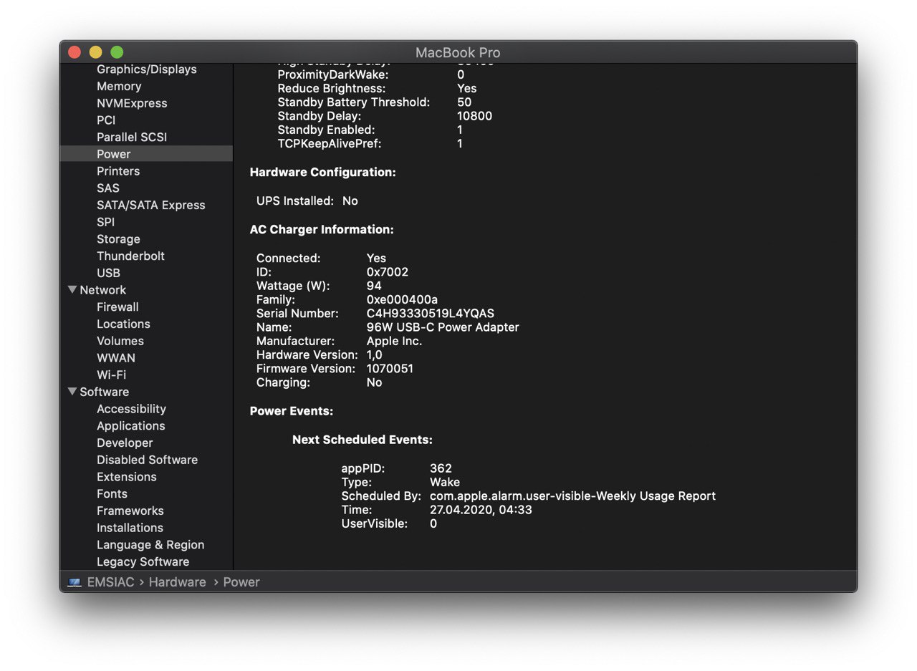Click the Standby Battery Threshold label
Viewport: 917px width, 671px height.
pyautogui.click(x=354, y=102)
